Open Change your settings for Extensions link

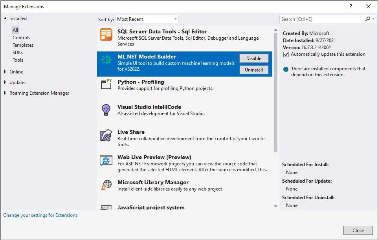point(40,215)
